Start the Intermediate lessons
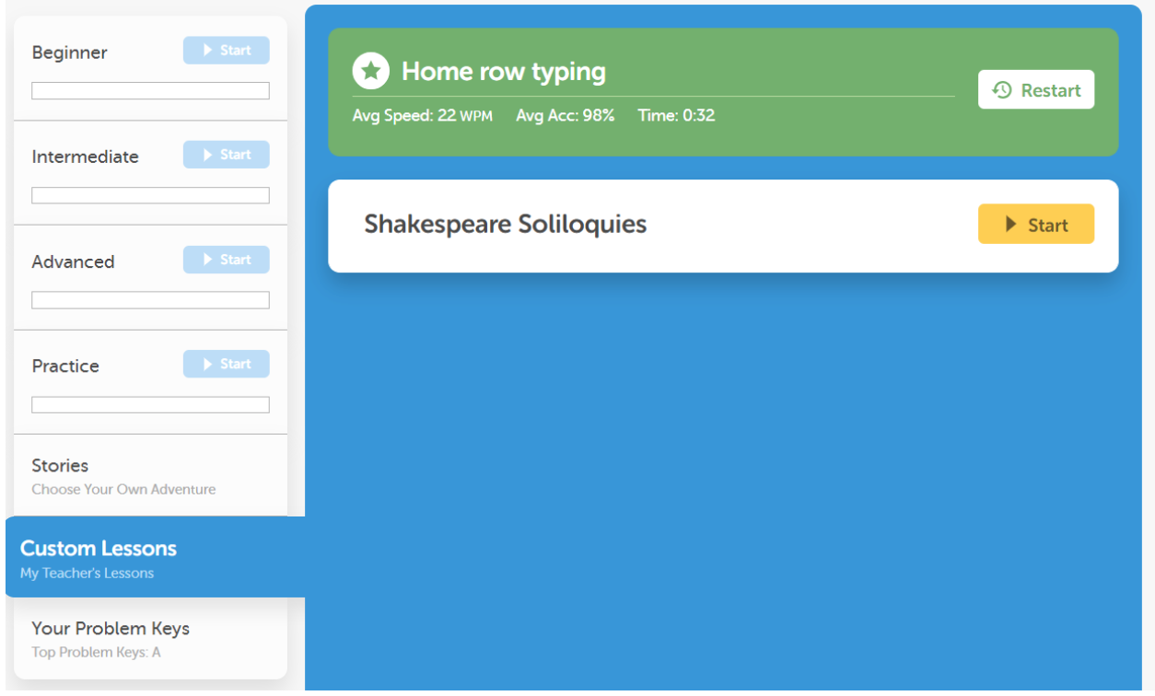Image resolution: width=1155 pixels, height=696 pixels. pyautogui.click(x=226, y=154)
